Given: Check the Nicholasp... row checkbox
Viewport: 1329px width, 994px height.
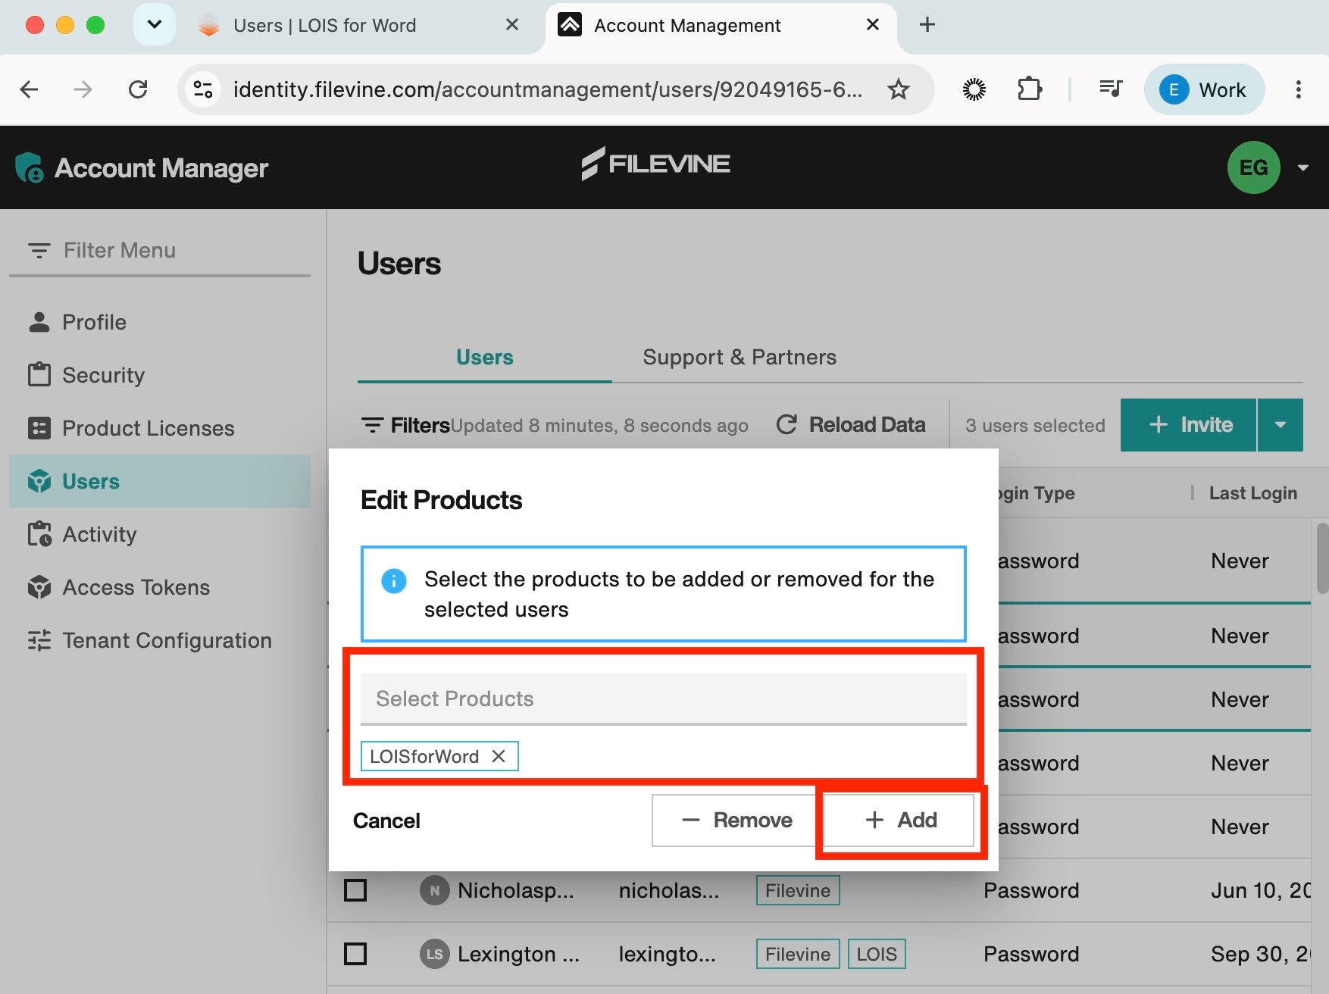Looking at the screenshot, I should tap(355, 890).
